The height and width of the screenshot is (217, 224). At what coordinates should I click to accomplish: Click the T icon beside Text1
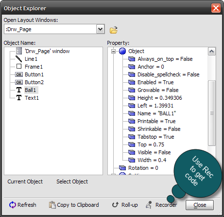pyautogui.click(x=19, y=98)
